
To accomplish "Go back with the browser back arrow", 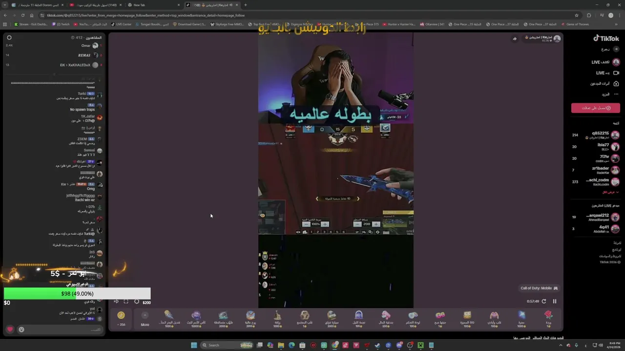I will pos(5,15).
